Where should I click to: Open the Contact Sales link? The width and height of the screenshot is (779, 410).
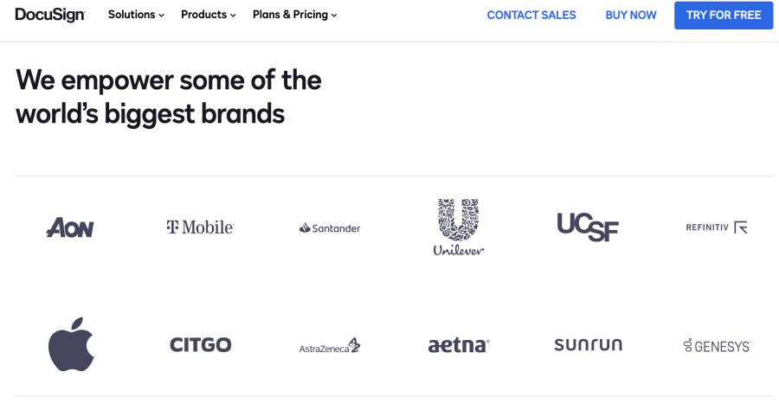coord(531,15)
